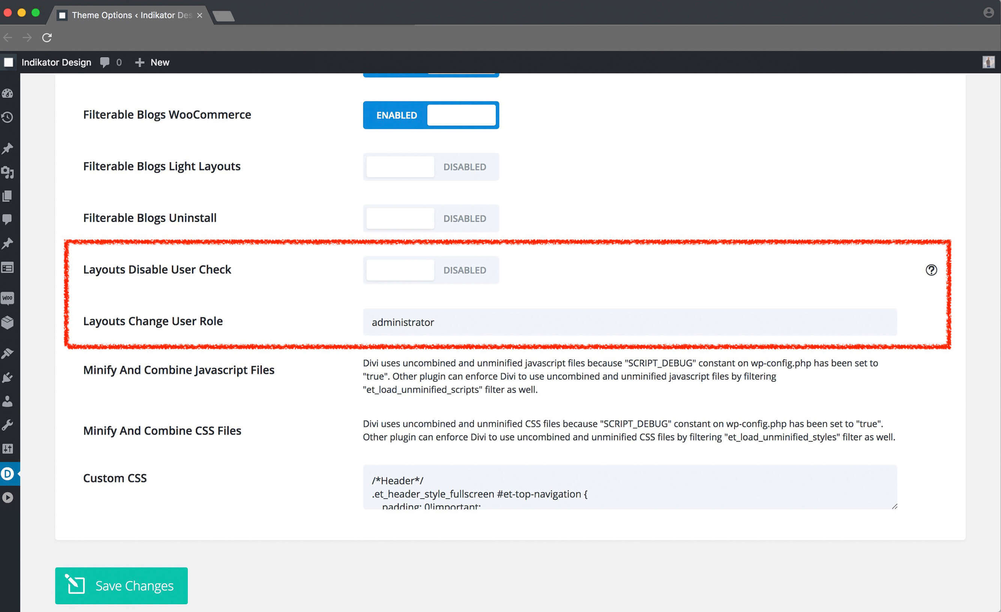Click the "Custom CSS" label
Viewport: 1001px width, 612px height.
(x=115, y=478)
